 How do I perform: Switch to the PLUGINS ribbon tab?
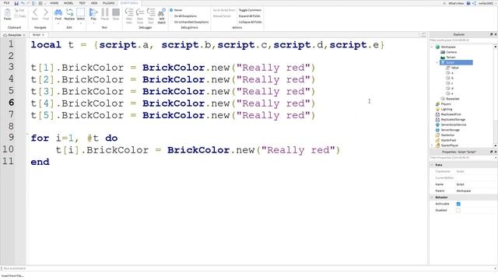(x=109, y=3)
